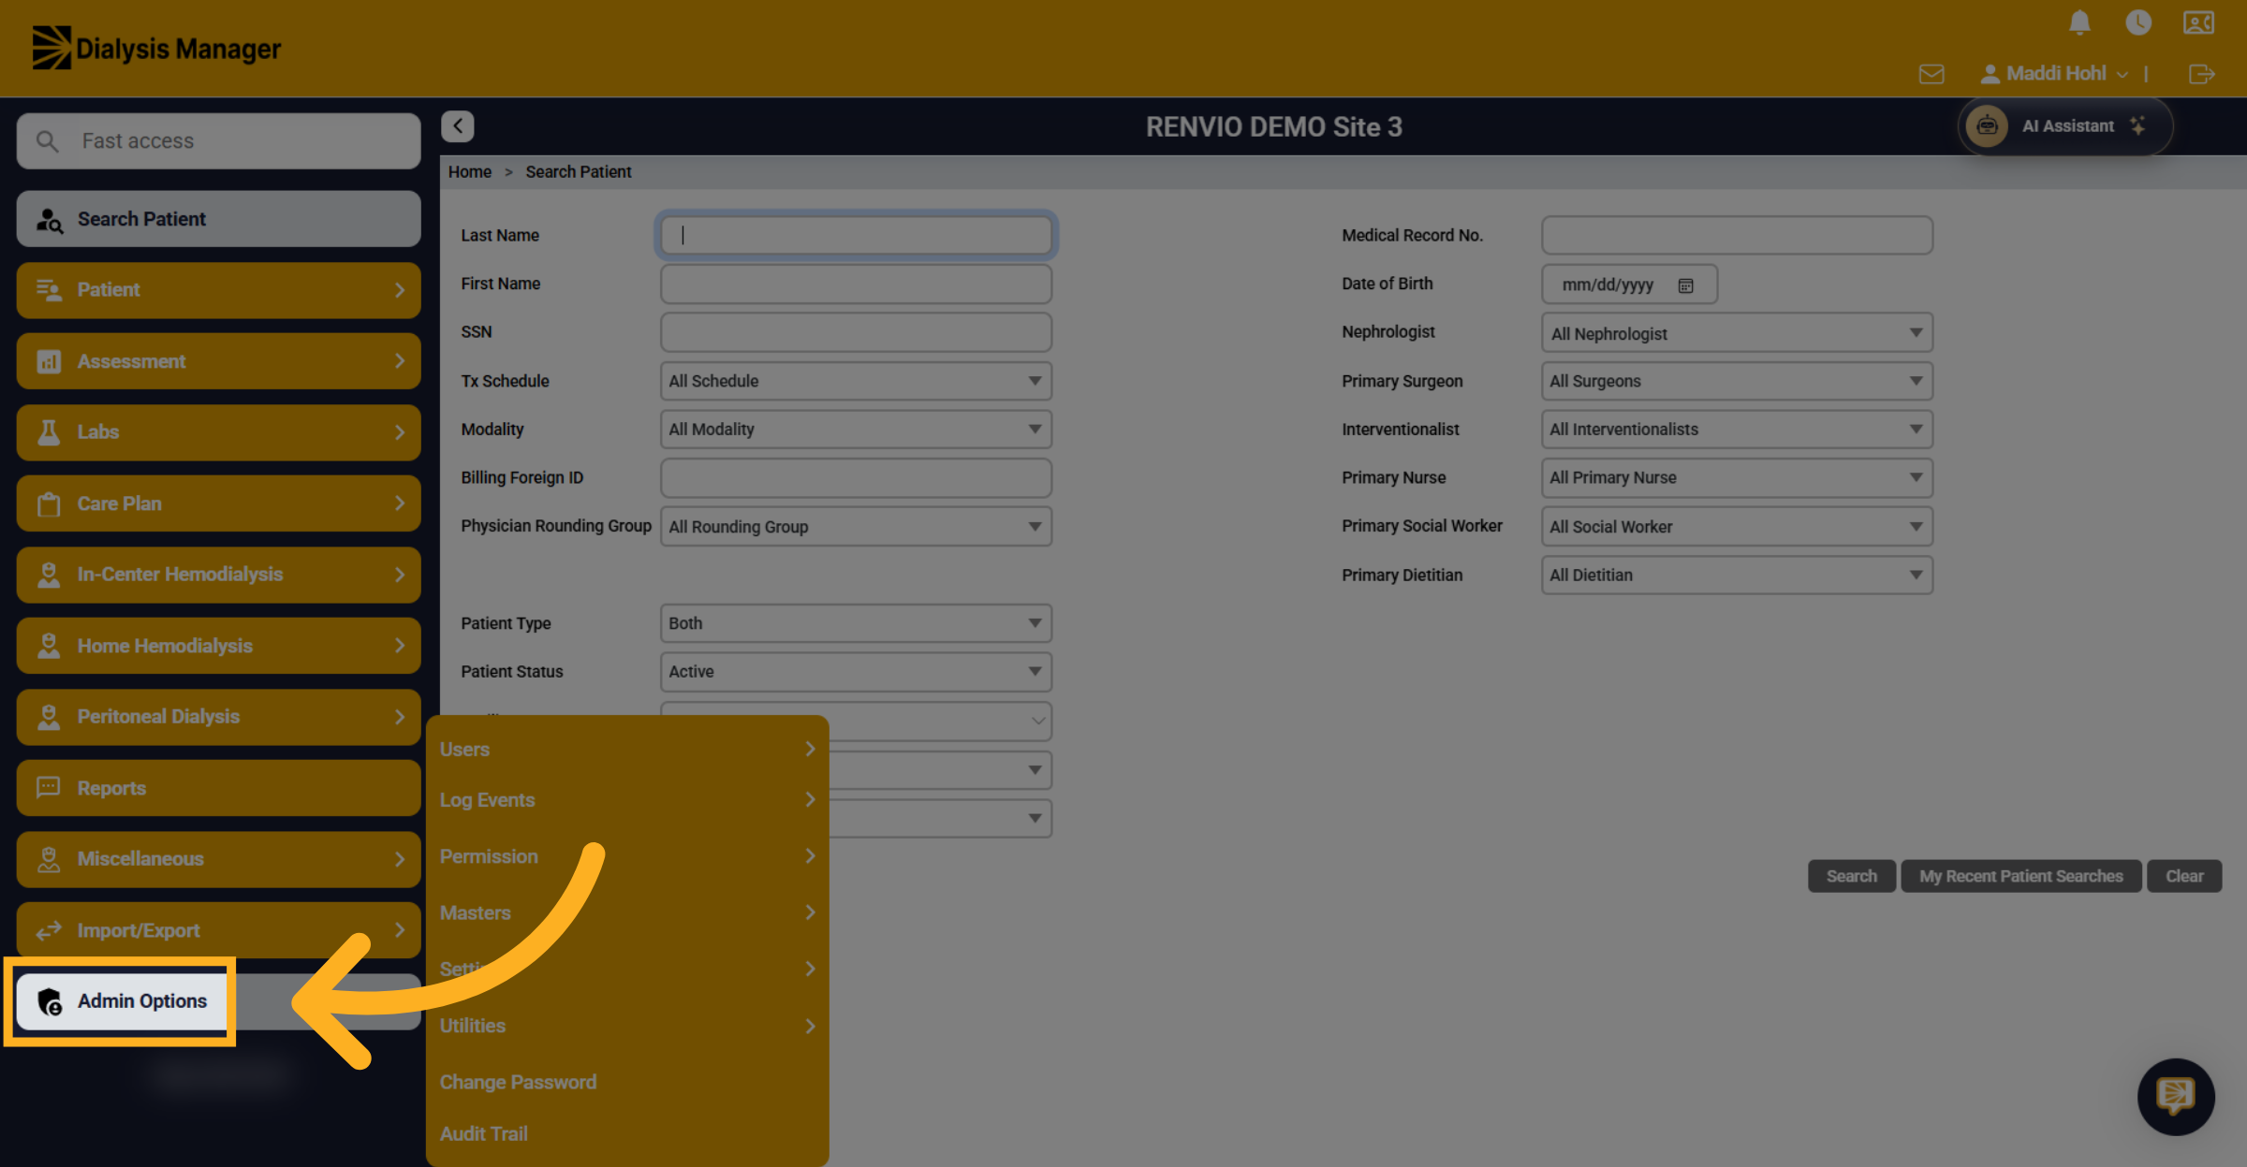
Task: Expand In-Center Hemodialysis menu
Action: [218, 575]
